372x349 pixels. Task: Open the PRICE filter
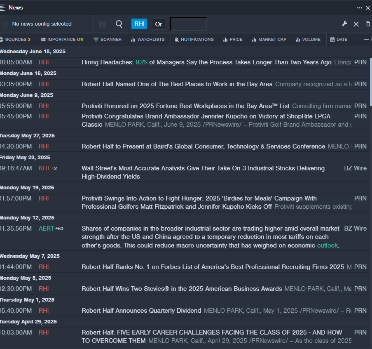(233, 40)
